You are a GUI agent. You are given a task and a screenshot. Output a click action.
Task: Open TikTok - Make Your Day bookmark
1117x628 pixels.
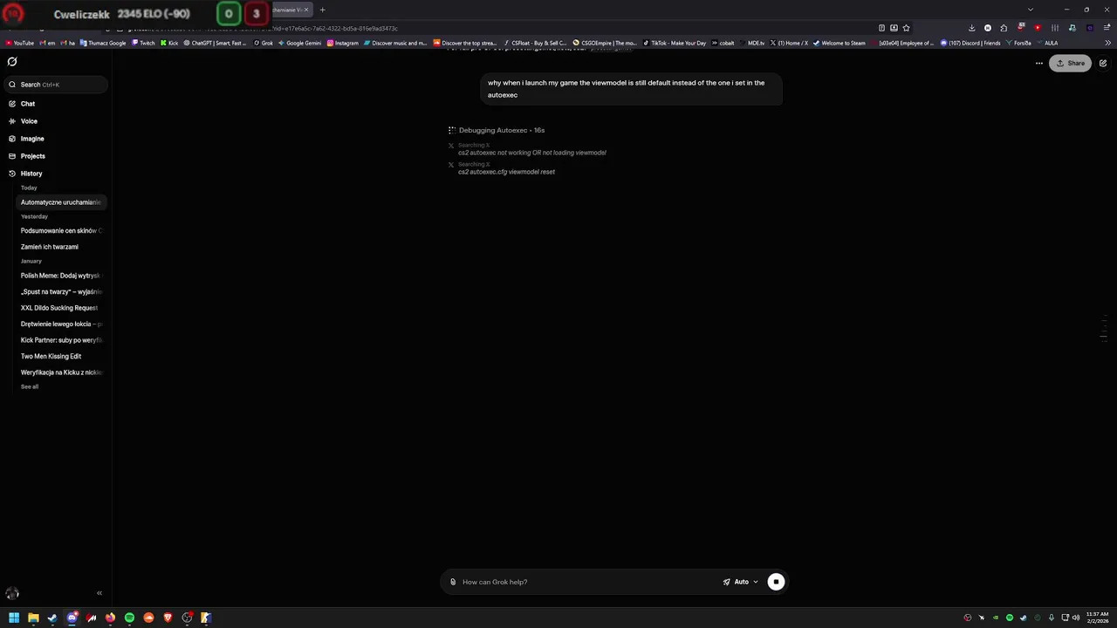tap(675, 43)
